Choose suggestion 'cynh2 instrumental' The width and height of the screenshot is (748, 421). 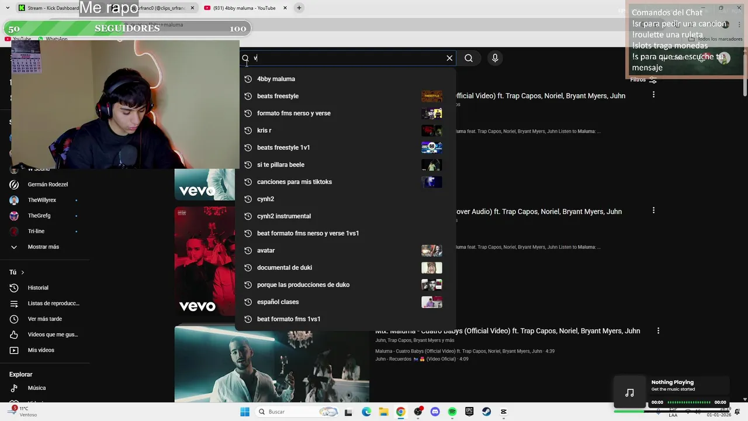click(346, 216)
